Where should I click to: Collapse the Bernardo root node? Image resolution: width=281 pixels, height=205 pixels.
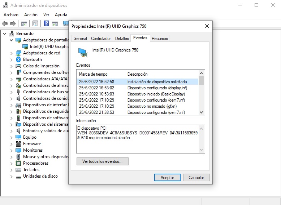pyautogui.click(x=5, y=34)
